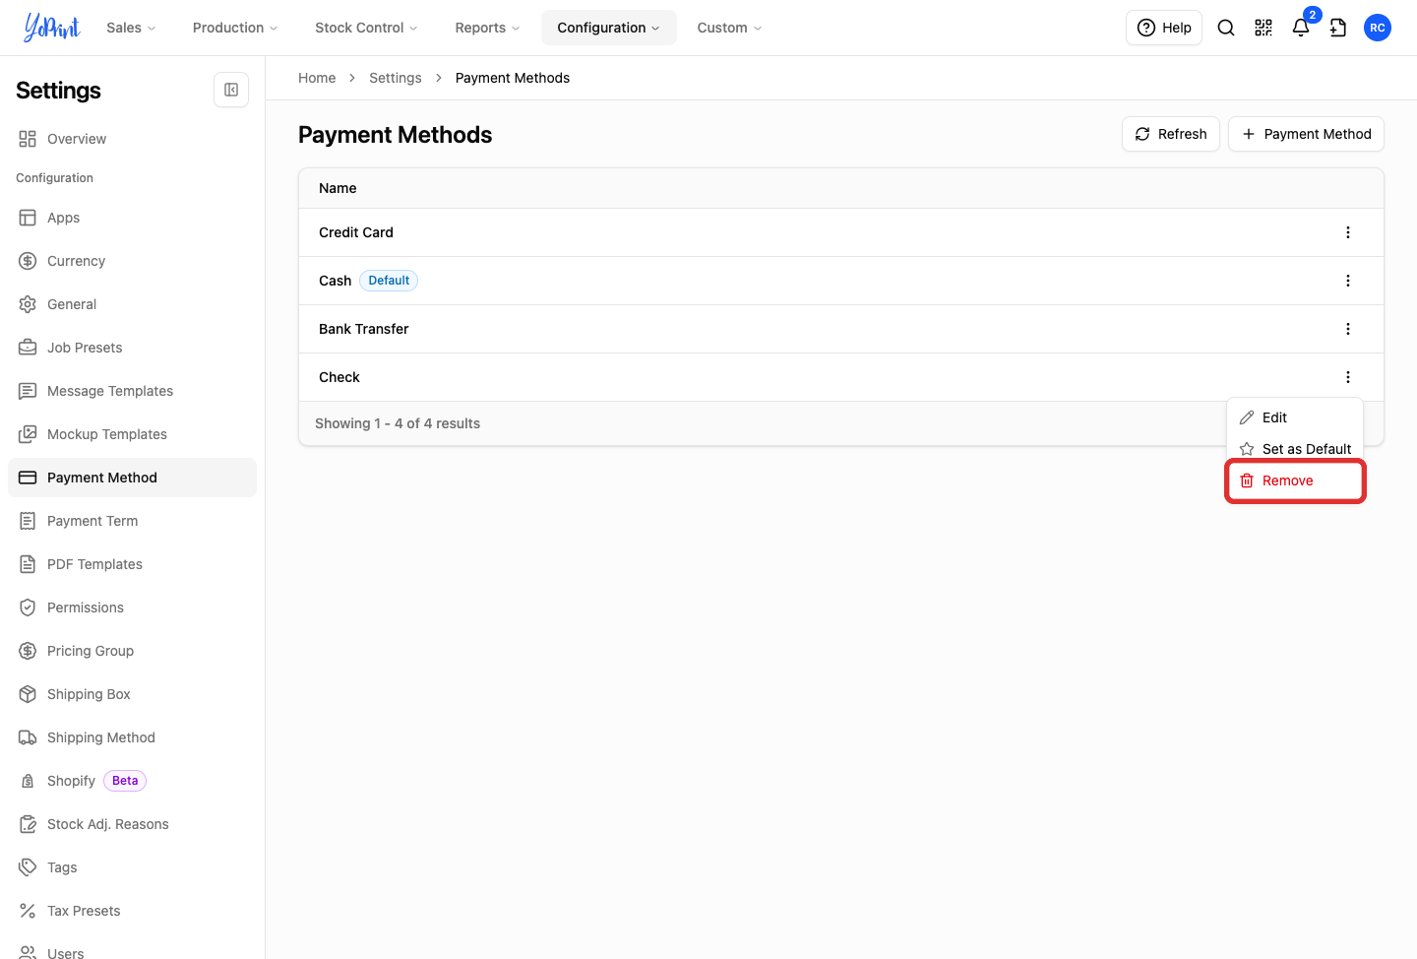
Task: Select Set as Default in the menu
Action: coord(1295,449)
